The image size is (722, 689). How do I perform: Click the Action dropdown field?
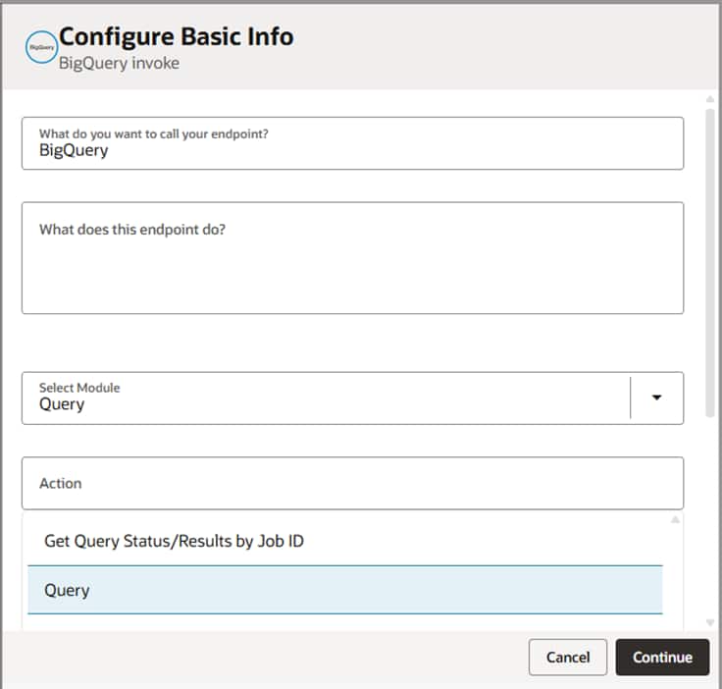click(x=351, y=483)
